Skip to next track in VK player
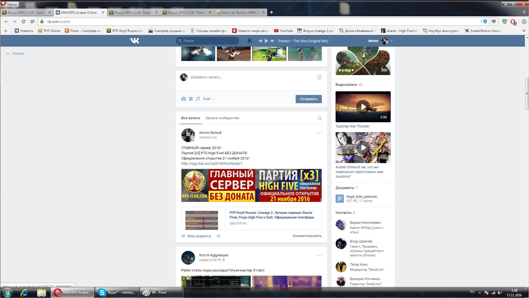This screenshot has height=298, width=529. click(x=272, y=41)
